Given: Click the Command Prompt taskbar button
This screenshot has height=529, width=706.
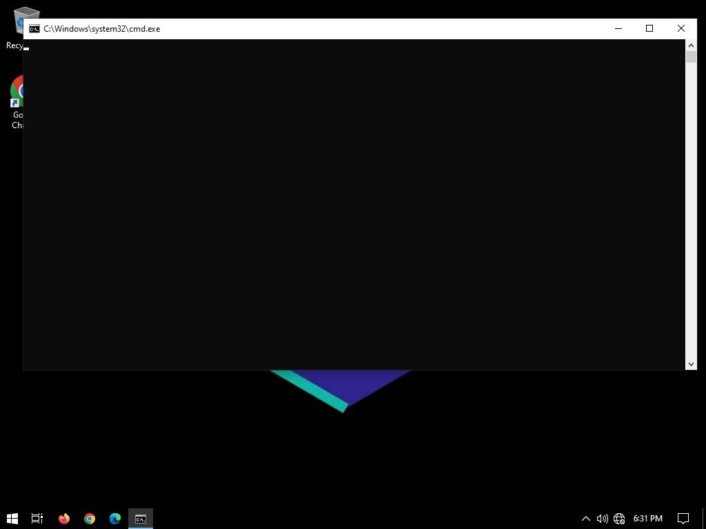Looking at the screenshot, I should click(141, 518).
